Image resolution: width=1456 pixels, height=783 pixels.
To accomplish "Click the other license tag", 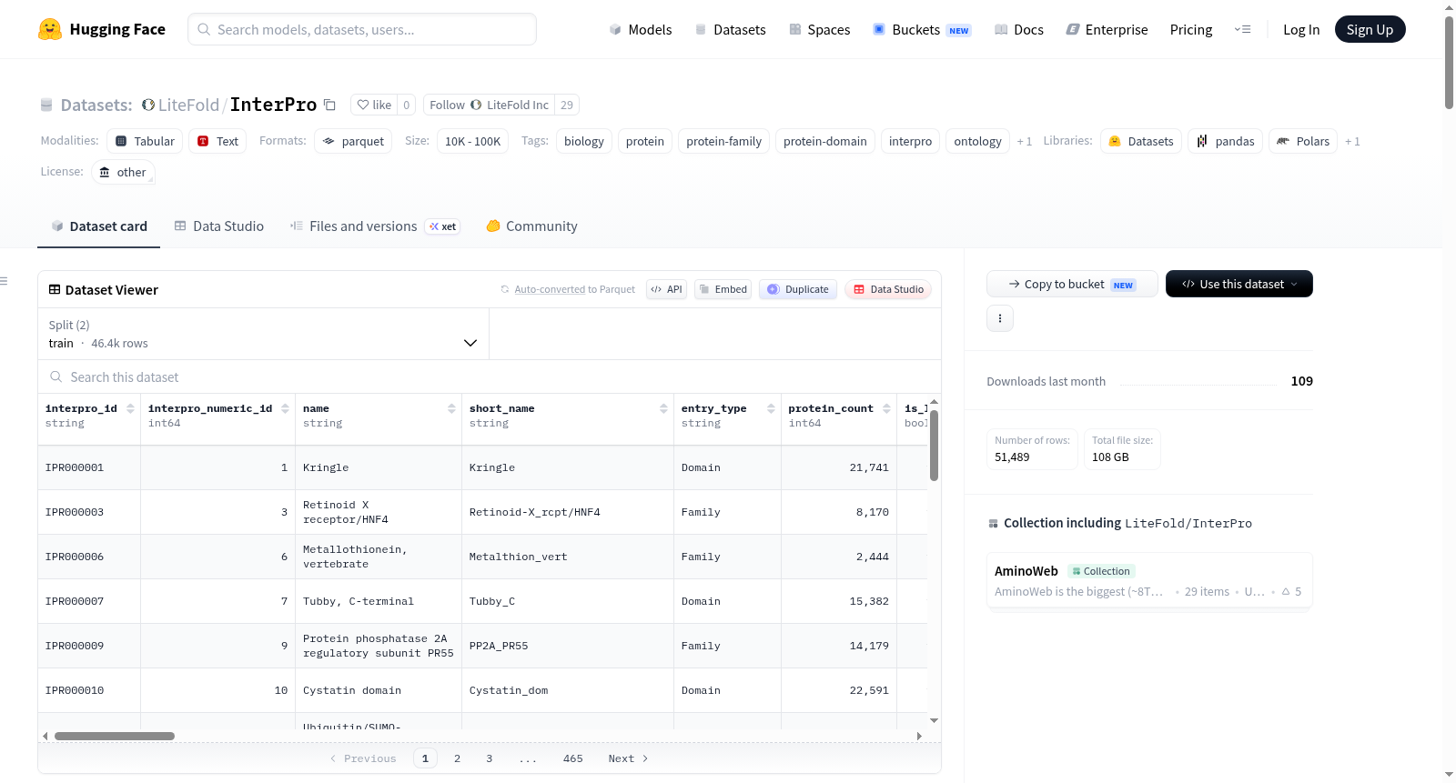I will [123, 173].
